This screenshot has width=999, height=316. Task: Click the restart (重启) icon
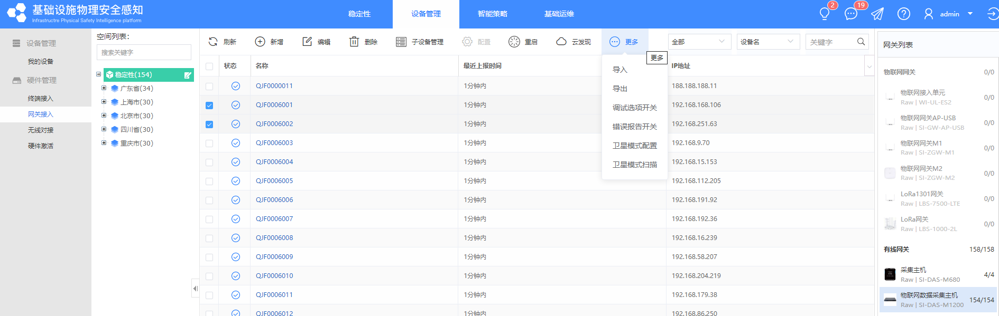pyautogui.click(x=514, y=42)
